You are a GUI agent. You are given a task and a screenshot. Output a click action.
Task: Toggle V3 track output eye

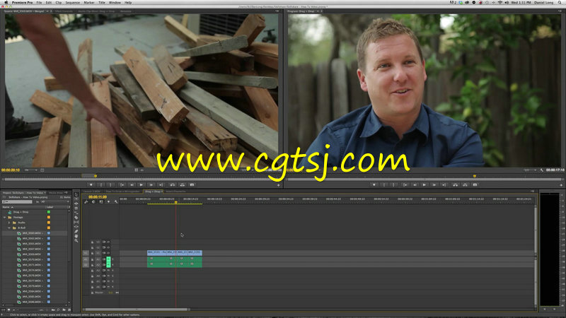[108, 242]
